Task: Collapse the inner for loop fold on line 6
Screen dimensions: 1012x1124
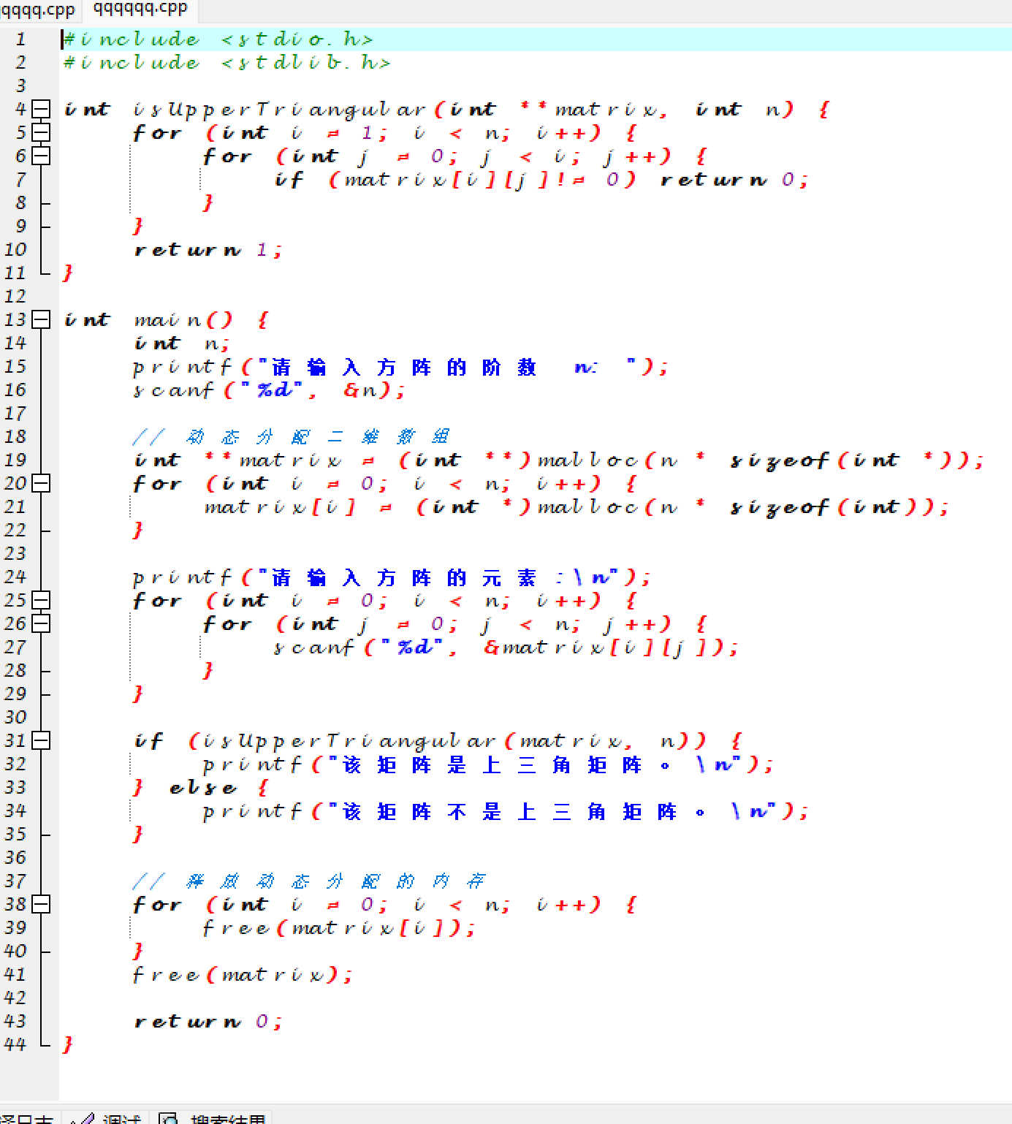Action: (x=42, y=156)
